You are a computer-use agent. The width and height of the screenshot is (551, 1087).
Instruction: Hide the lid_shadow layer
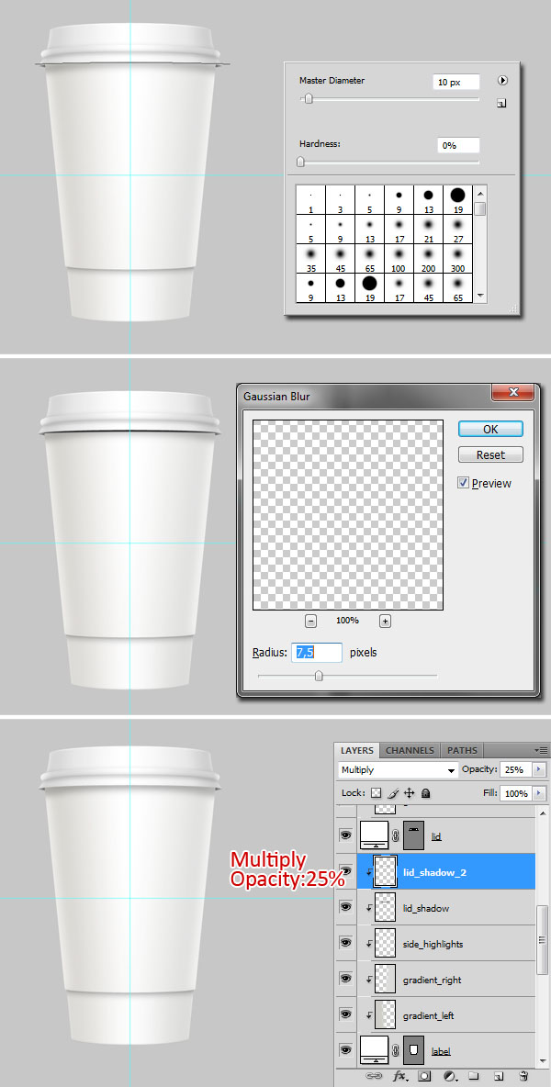346,907
